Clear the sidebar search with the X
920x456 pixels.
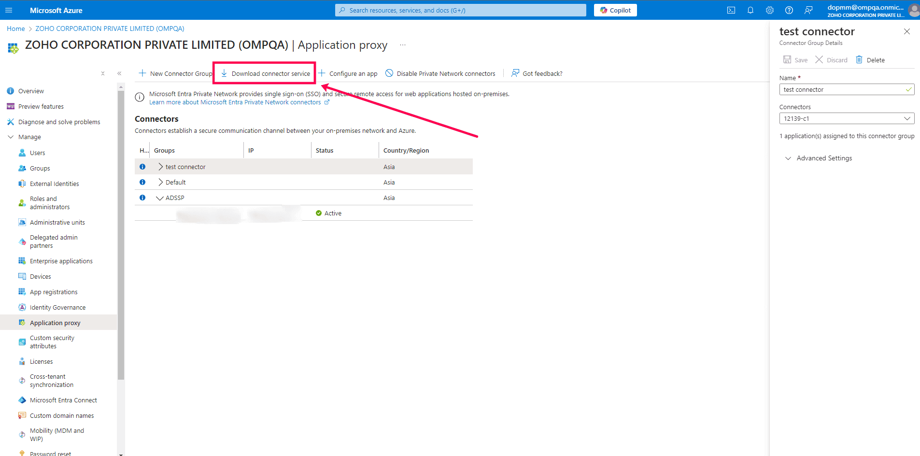click(x=103, y=73)
